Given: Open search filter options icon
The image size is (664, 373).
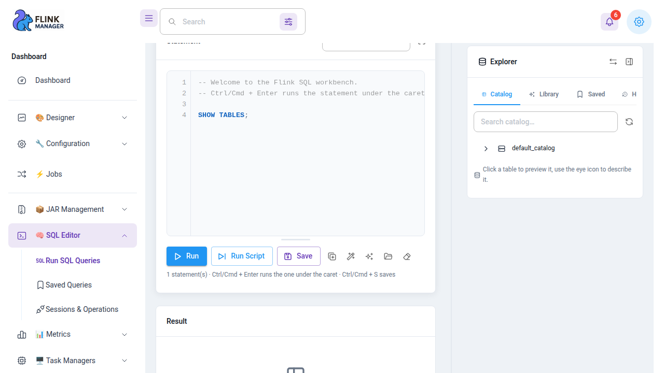Looking at the screenshot, I should pos(288,22).
